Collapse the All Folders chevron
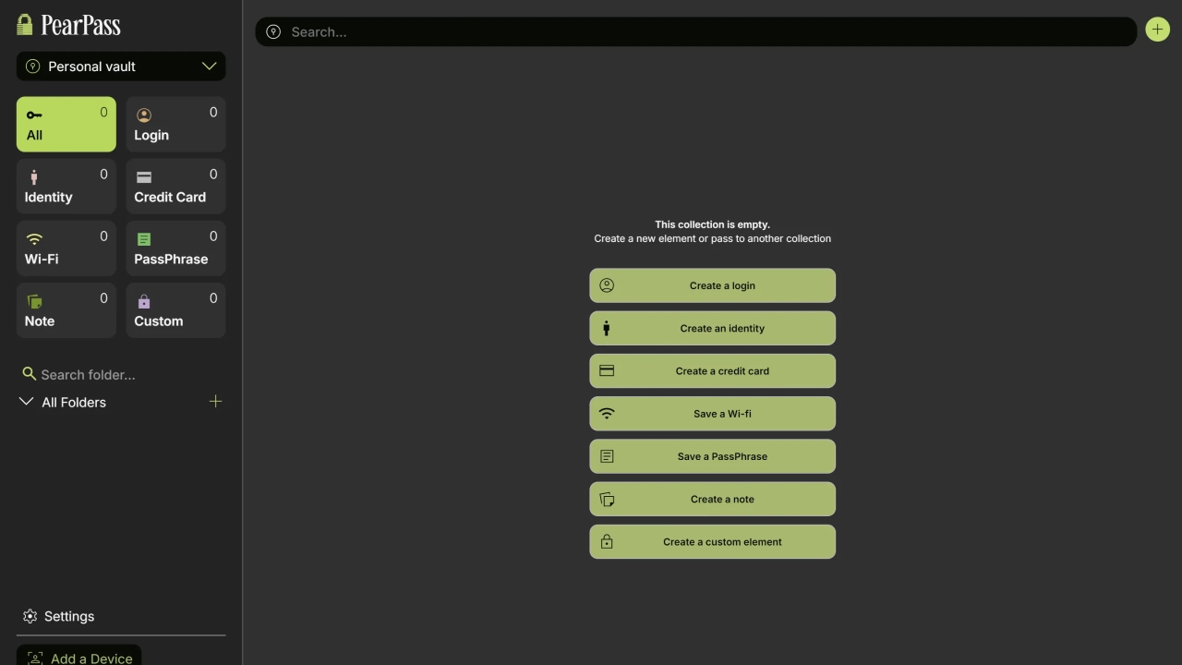Image resolution: width=1182 pixels, height=665 pixels. tap(27, 402)
